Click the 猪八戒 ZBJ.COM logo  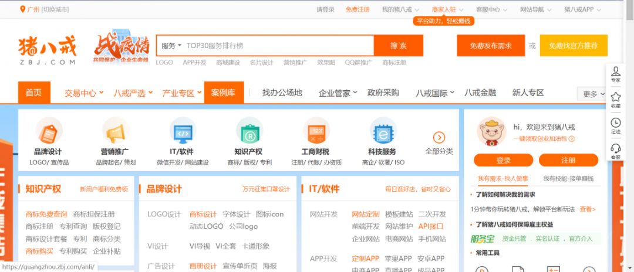[47, 50]
